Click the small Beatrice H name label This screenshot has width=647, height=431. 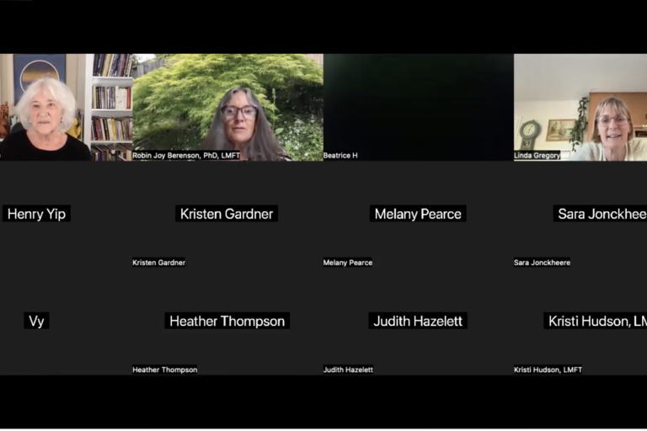[341, 156]
